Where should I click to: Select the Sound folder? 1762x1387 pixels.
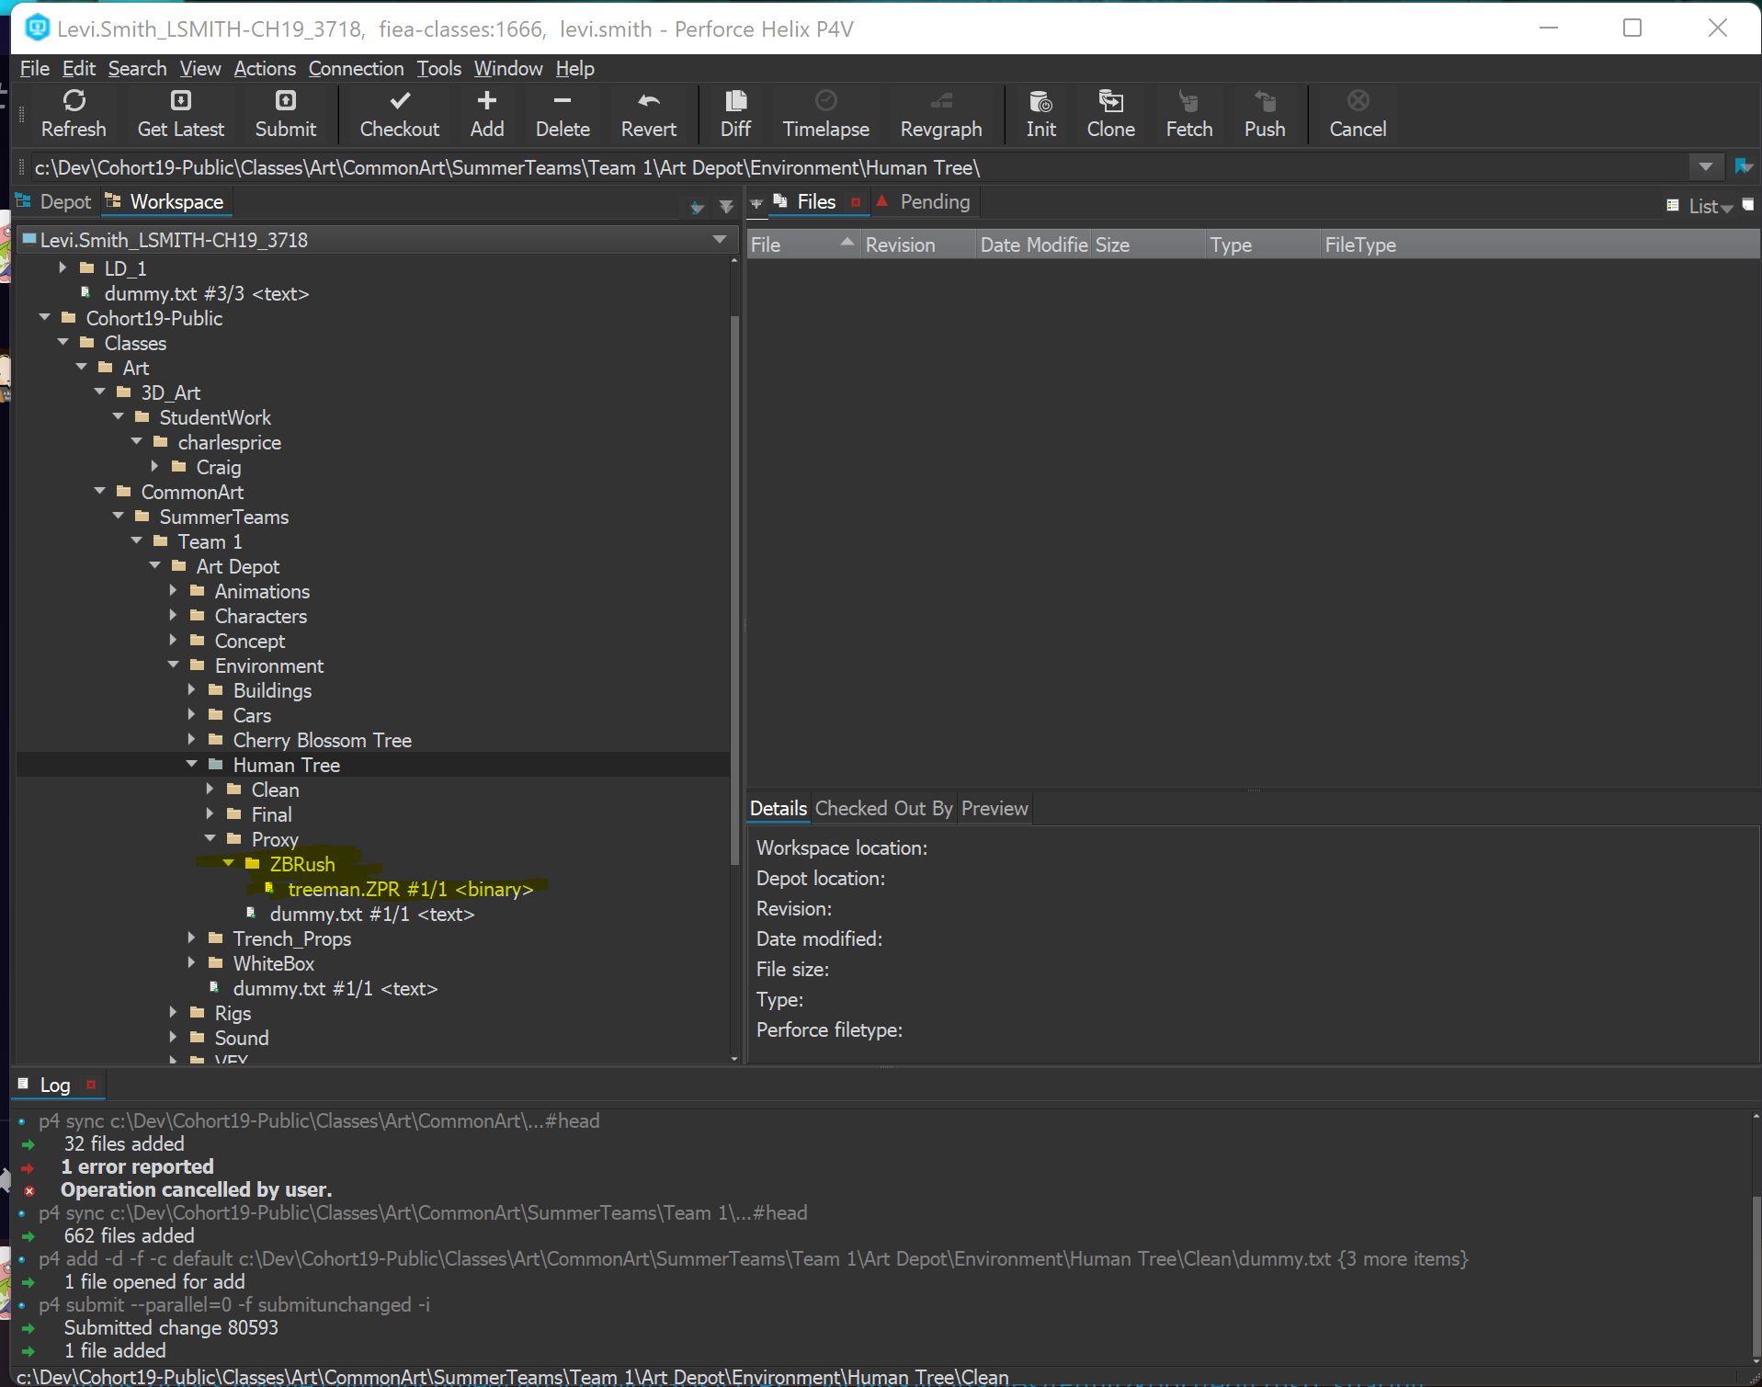click(x=242, y=1038)
